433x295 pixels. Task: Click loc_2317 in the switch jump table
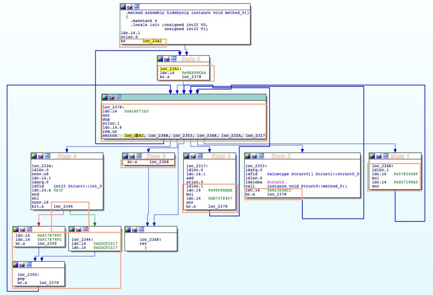(x=255, y=135)
